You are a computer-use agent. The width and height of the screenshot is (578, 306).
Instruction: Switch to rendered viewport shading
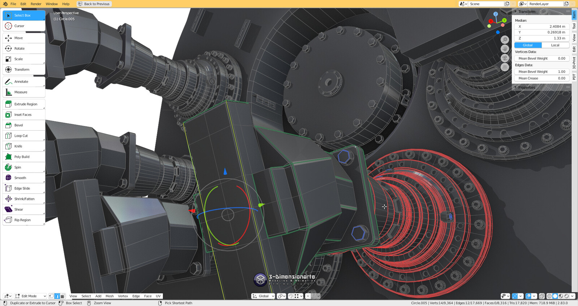tap(566, 296)
